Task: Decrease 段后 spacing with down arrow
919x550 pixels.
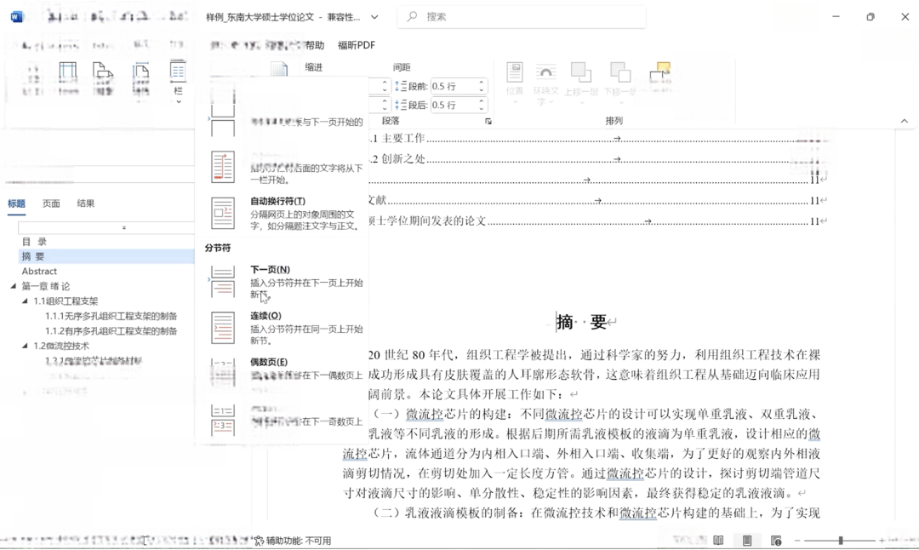Action: coord(481,108)
